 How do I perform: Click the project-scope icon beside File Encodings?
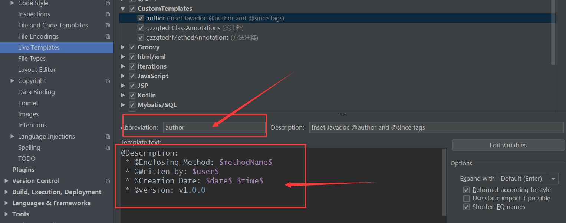click(108, 37)
